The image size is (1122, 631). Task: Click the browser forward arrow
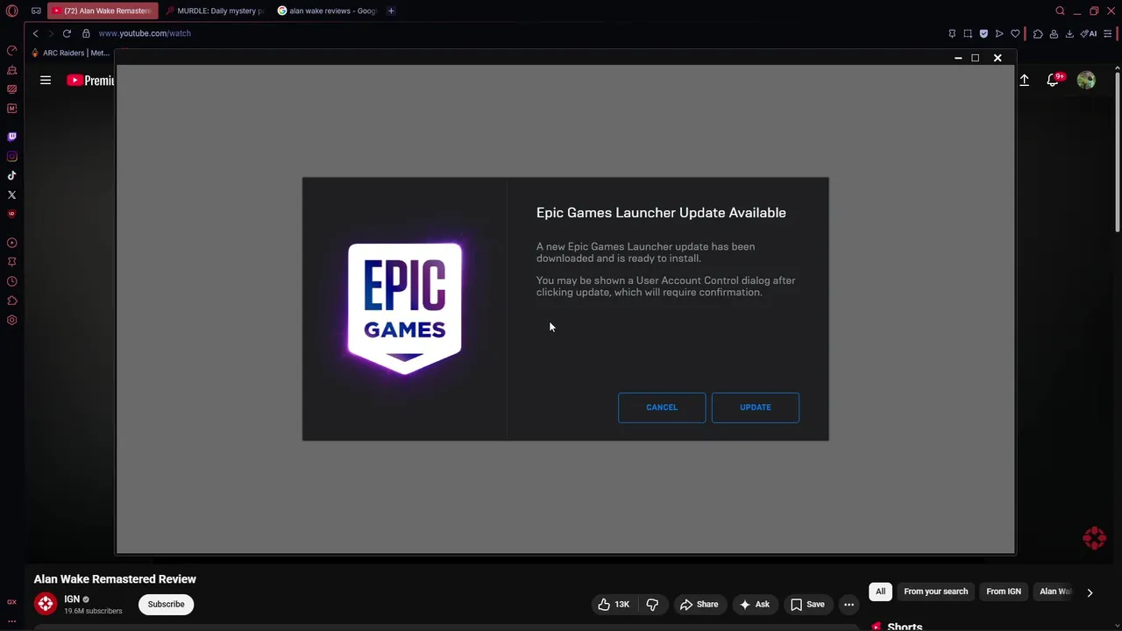51,33
